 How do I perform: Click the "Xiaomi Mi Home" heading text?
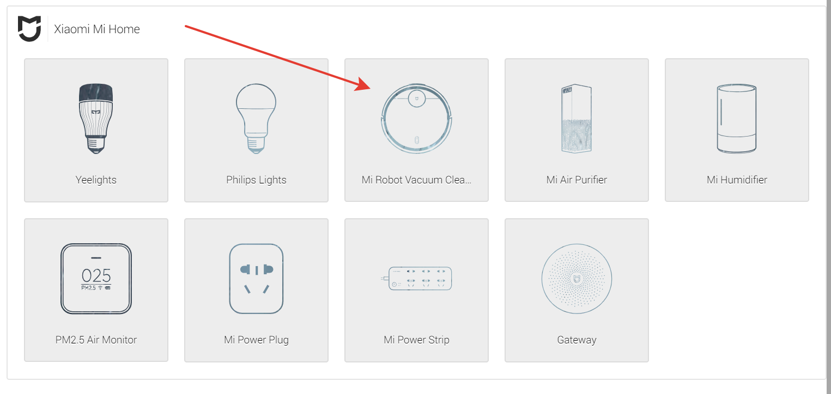point(97,29)
